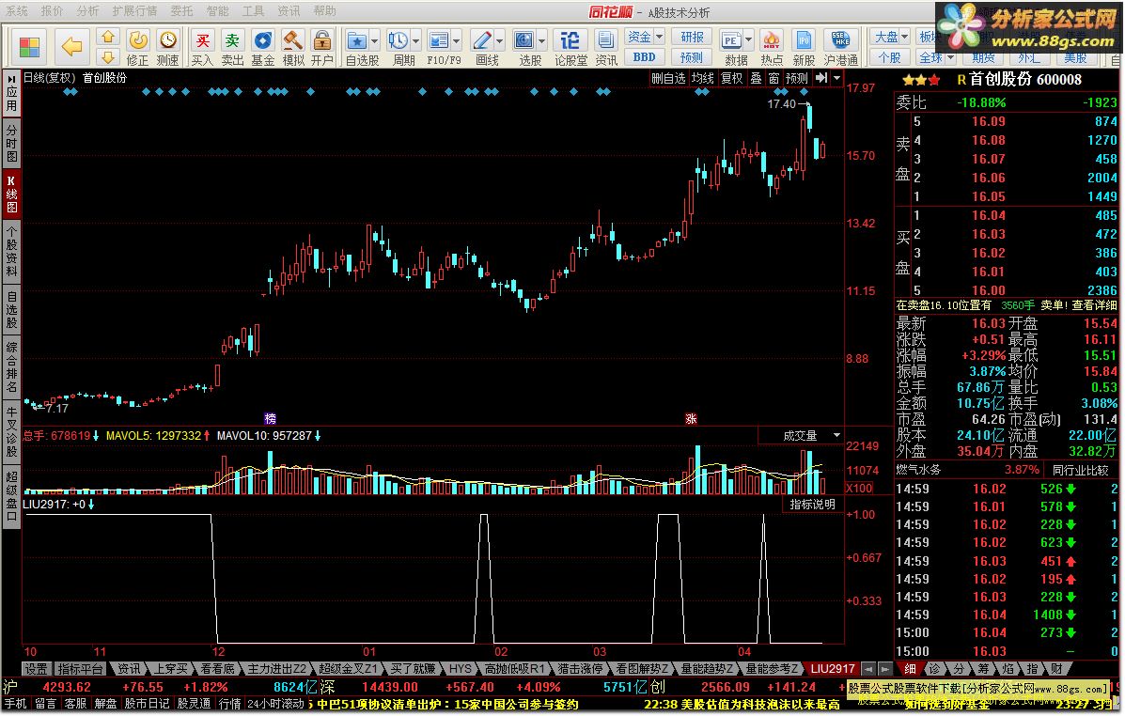Open the 热点 hot flame icon
Screen dimensions: 1125x716
[772, 40]
